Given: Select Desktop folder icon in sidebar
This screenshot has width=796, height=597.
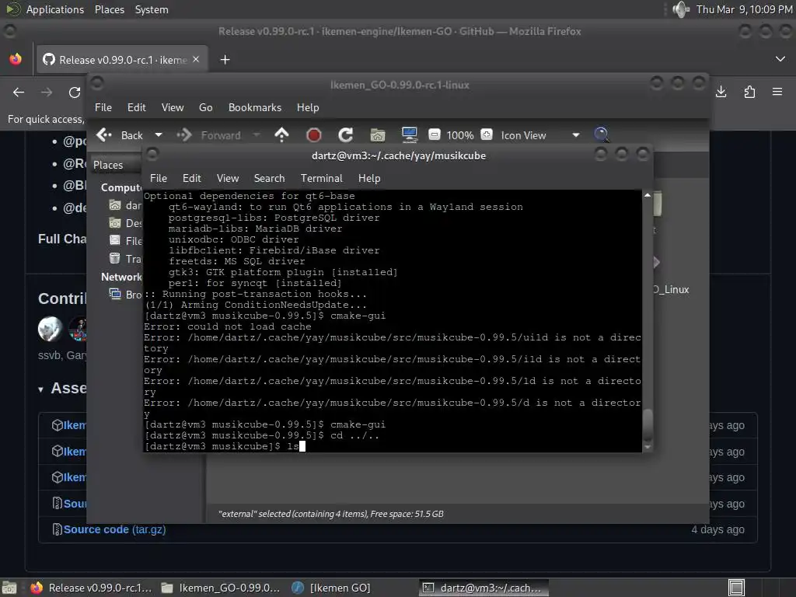Looking at the screenshot, I should click(x=115, y=223).
